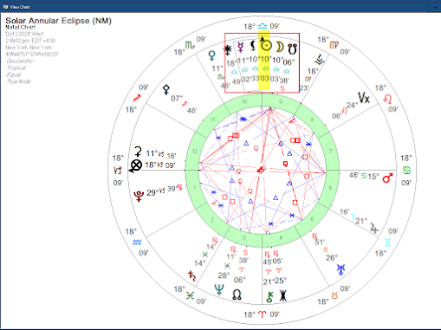Click the Virgo sign glyph on the outer ring
This screenshot has width=441, height=330.
[x=334, y=45]
